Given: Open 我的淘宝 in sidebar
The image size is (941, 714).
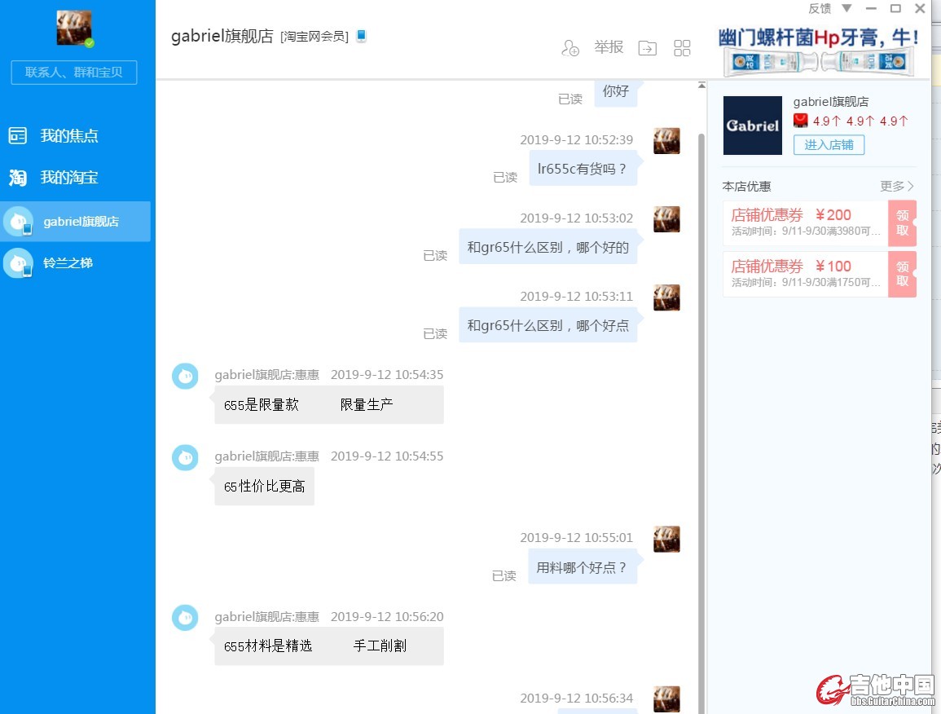Looking at the screenshot, I should point(69,178).
